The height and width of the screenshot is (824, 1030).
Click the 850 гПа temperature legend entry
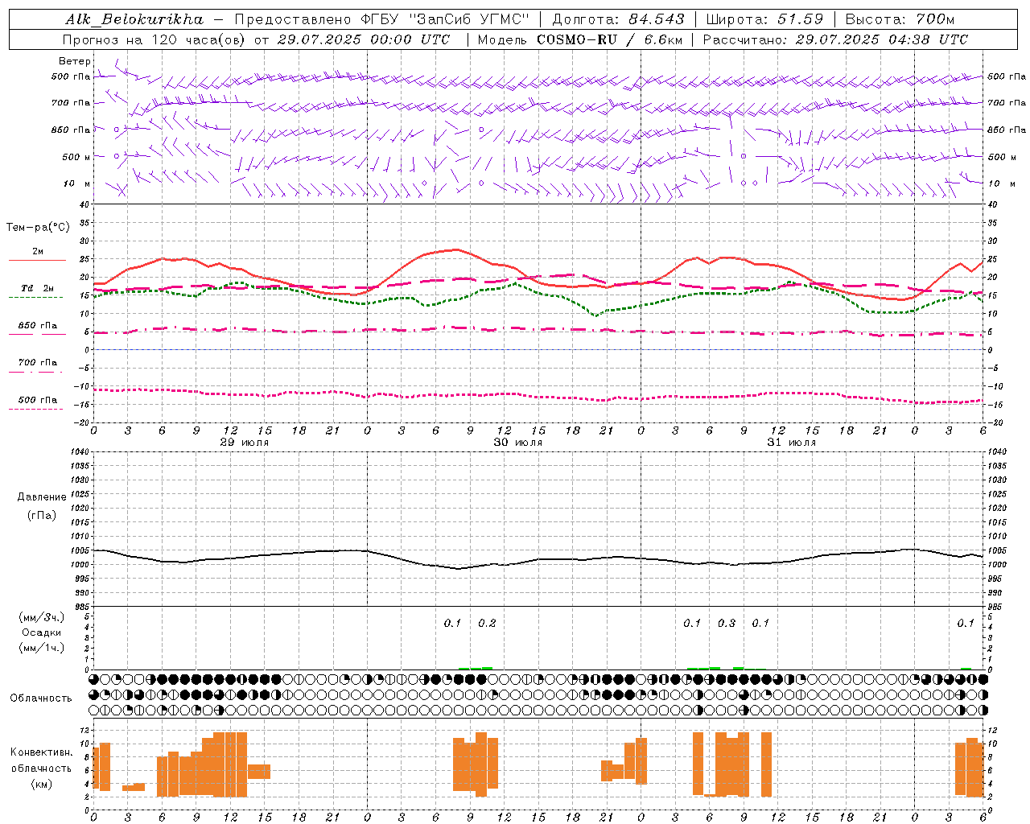37,325
